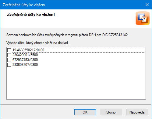Click the DIČ number CZ25313142 text
Viewport: 152px width, 119px height.
click(x=118, y=35)
